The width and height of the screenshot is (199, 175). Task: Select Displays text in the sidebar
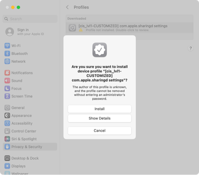pyautogui.click(x=18, y=166)
